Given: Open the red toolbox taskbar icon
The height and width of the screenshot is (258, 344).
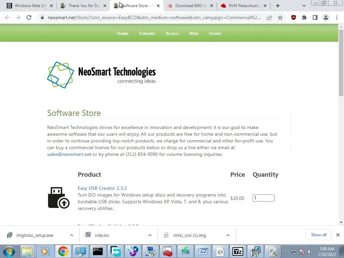Looking at the screenshot, I should [x=168, y=251].
